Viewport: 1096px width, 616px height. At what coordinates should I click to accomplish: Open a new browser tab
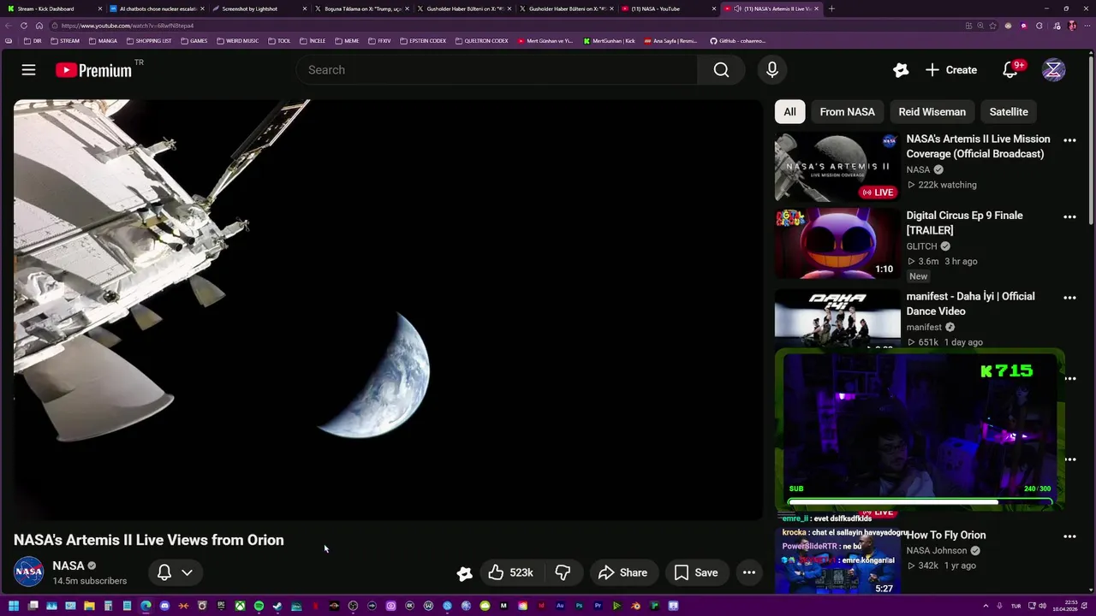click(x=831, y=9)
